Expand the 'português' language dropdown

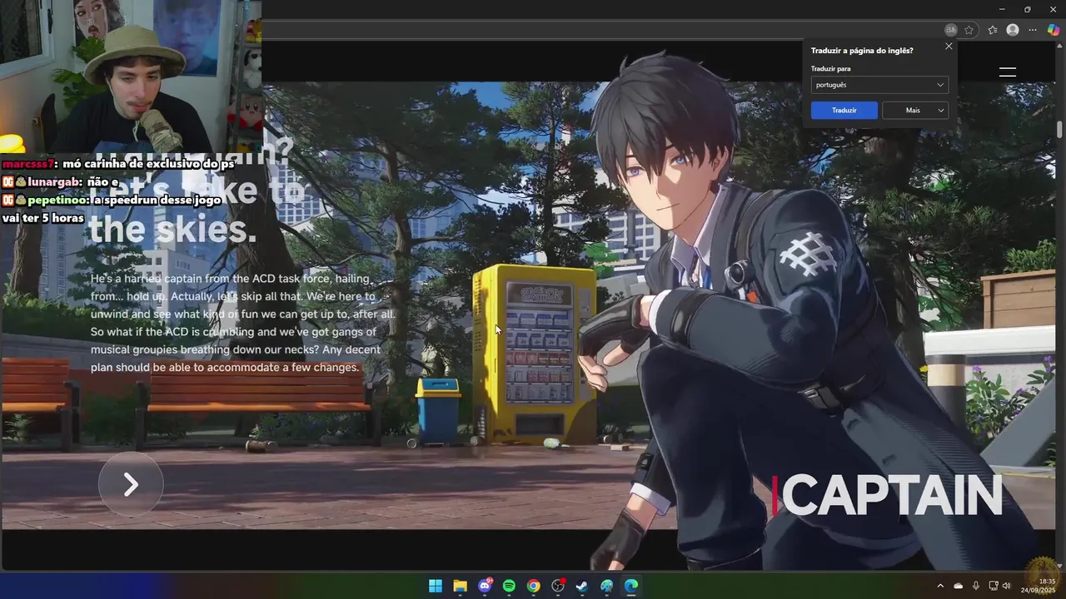(879, 85)
